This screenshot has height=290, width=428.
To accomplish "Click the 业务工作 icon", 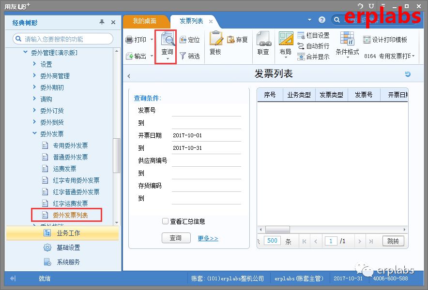I will click(x=47, y=233).
